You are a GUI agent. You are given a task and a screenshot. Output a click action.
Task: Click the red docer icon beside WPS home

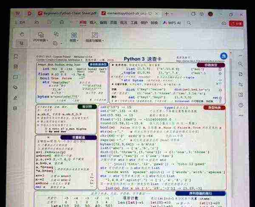click(x=29, y=14)
